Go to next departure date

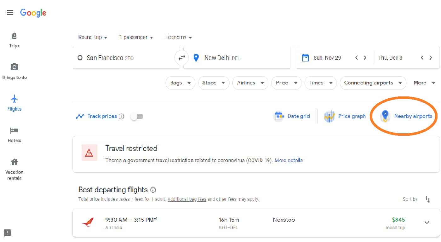click(x=365, y=58)
